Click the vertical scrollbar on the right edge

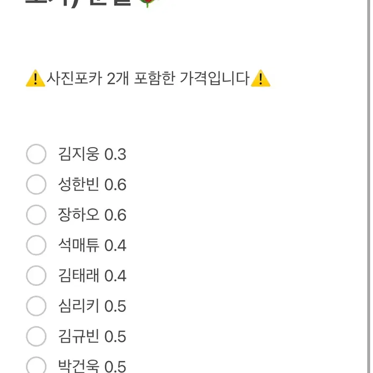click(368, 186)
